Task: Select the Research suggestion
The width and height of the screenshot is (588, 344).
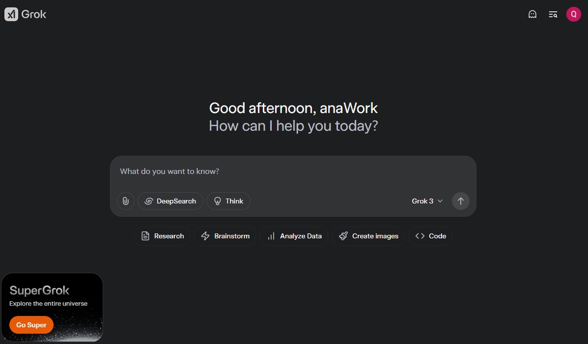Action: [x=162, y=236]
